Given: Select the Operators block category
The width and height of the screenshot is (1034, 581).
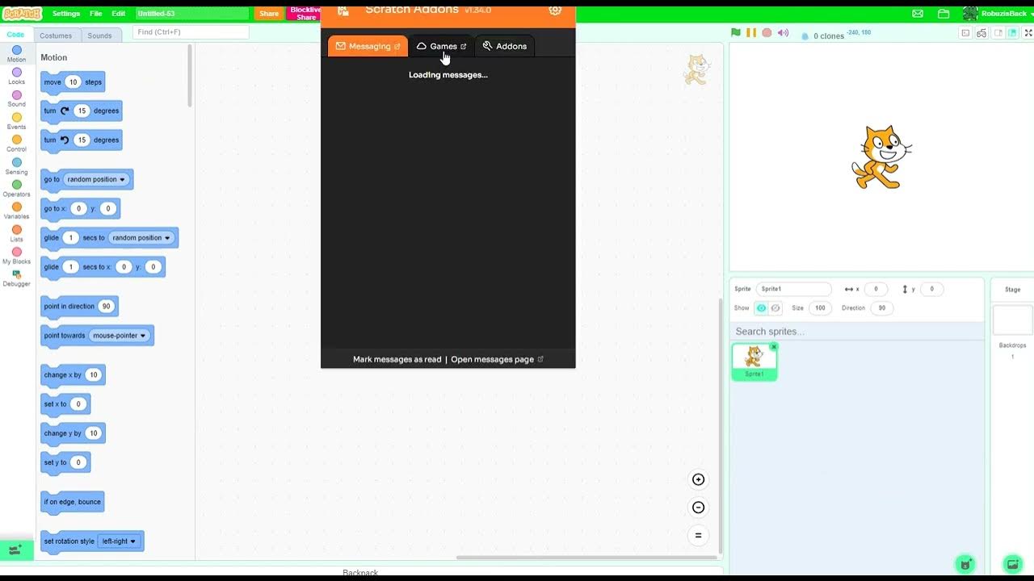Looking at the screenshot, I should point(16,189).
